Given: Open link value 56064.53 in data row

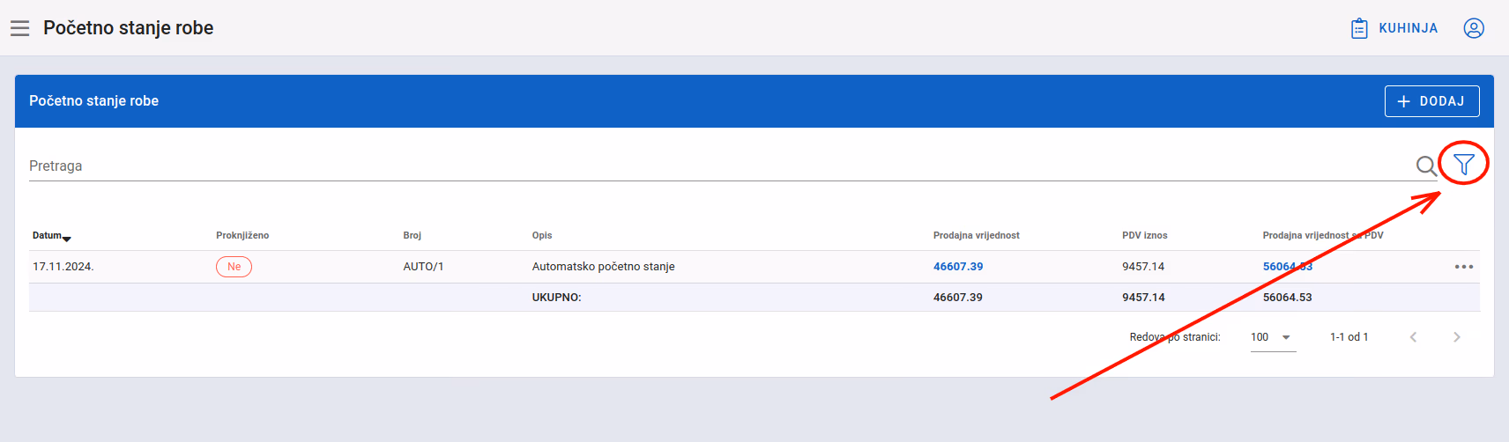Looking at the screenshot, I should (1288, 267).
